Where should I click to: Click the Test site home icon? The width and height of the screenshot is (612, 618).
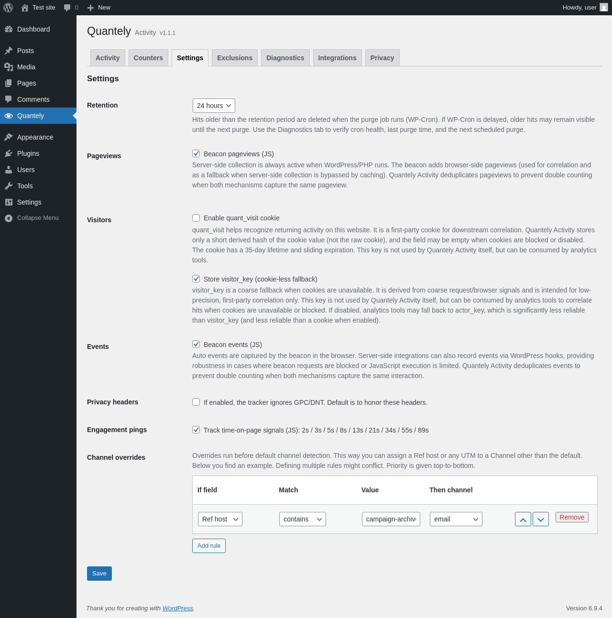25,8
